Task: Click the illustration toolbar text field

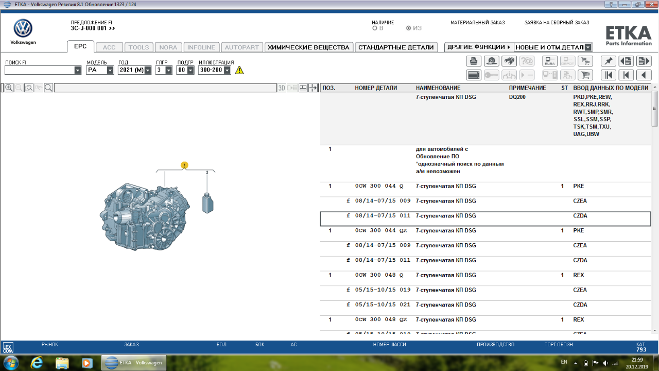Action: point(165,88)
